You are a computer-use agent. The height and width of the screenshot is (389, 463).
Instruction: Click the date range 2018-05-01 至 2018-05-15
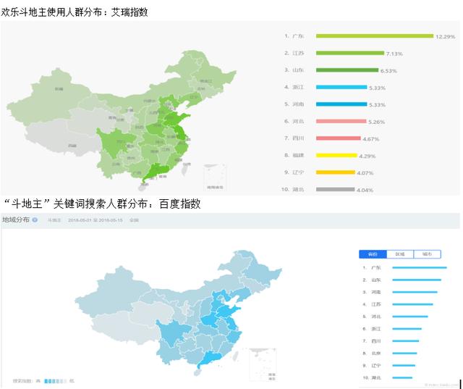[95, 220]
